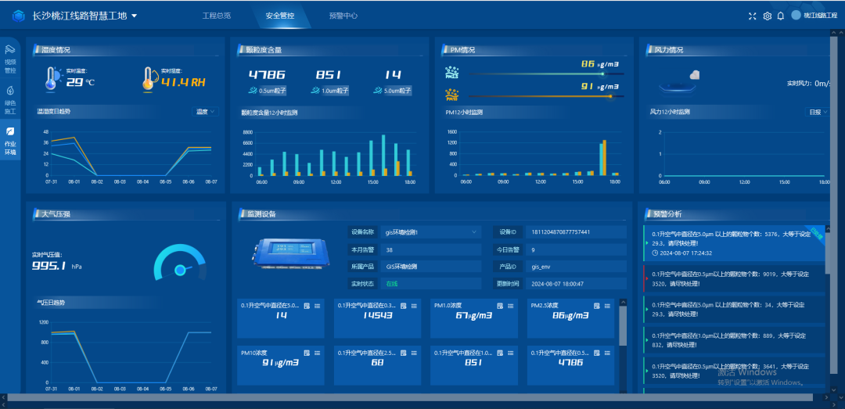Viewport: 845px width, 409px height.
Task: Select 作业环境 in the left sidebar
Action: [x=10, y=139]
